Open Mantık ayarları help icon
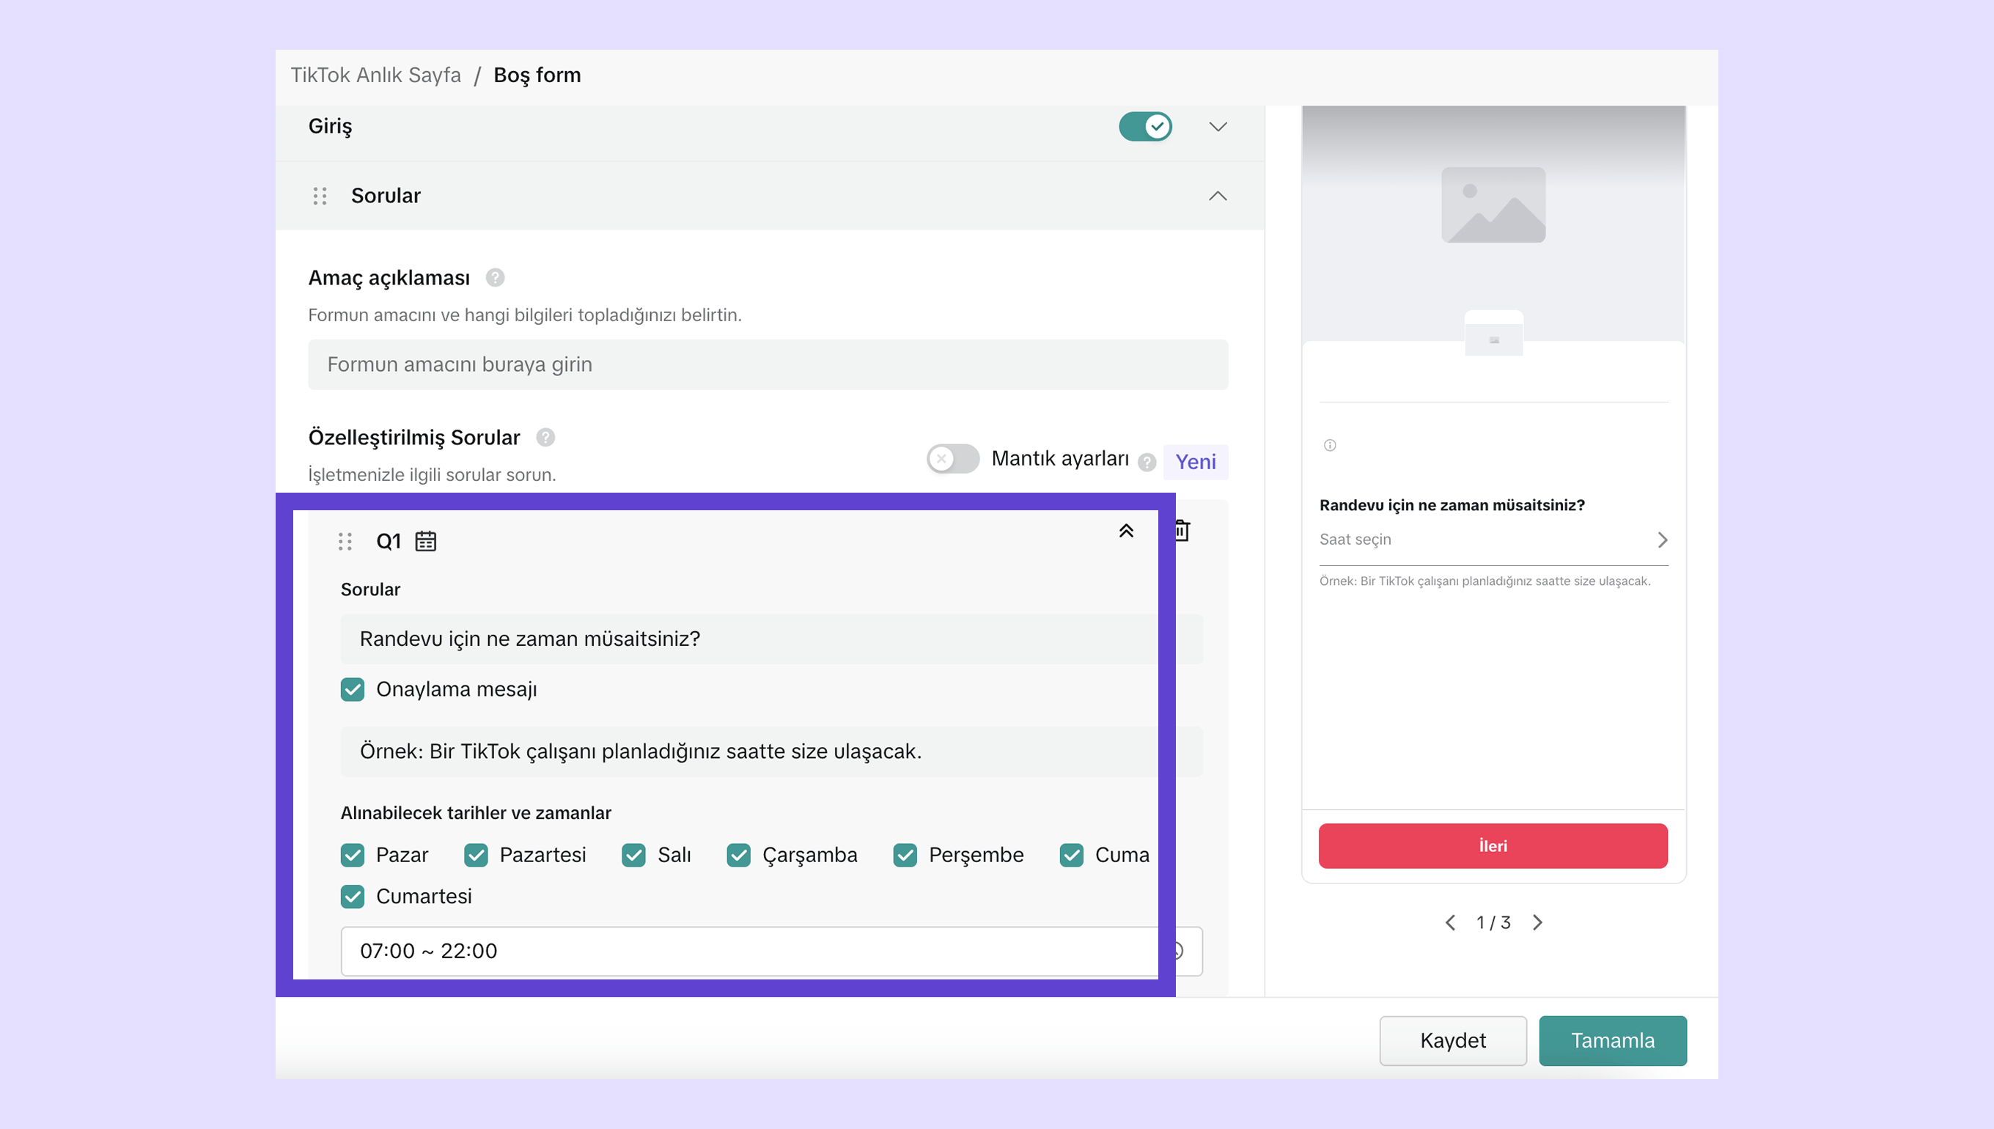 pyautogui.click(x=1147, y=462)
